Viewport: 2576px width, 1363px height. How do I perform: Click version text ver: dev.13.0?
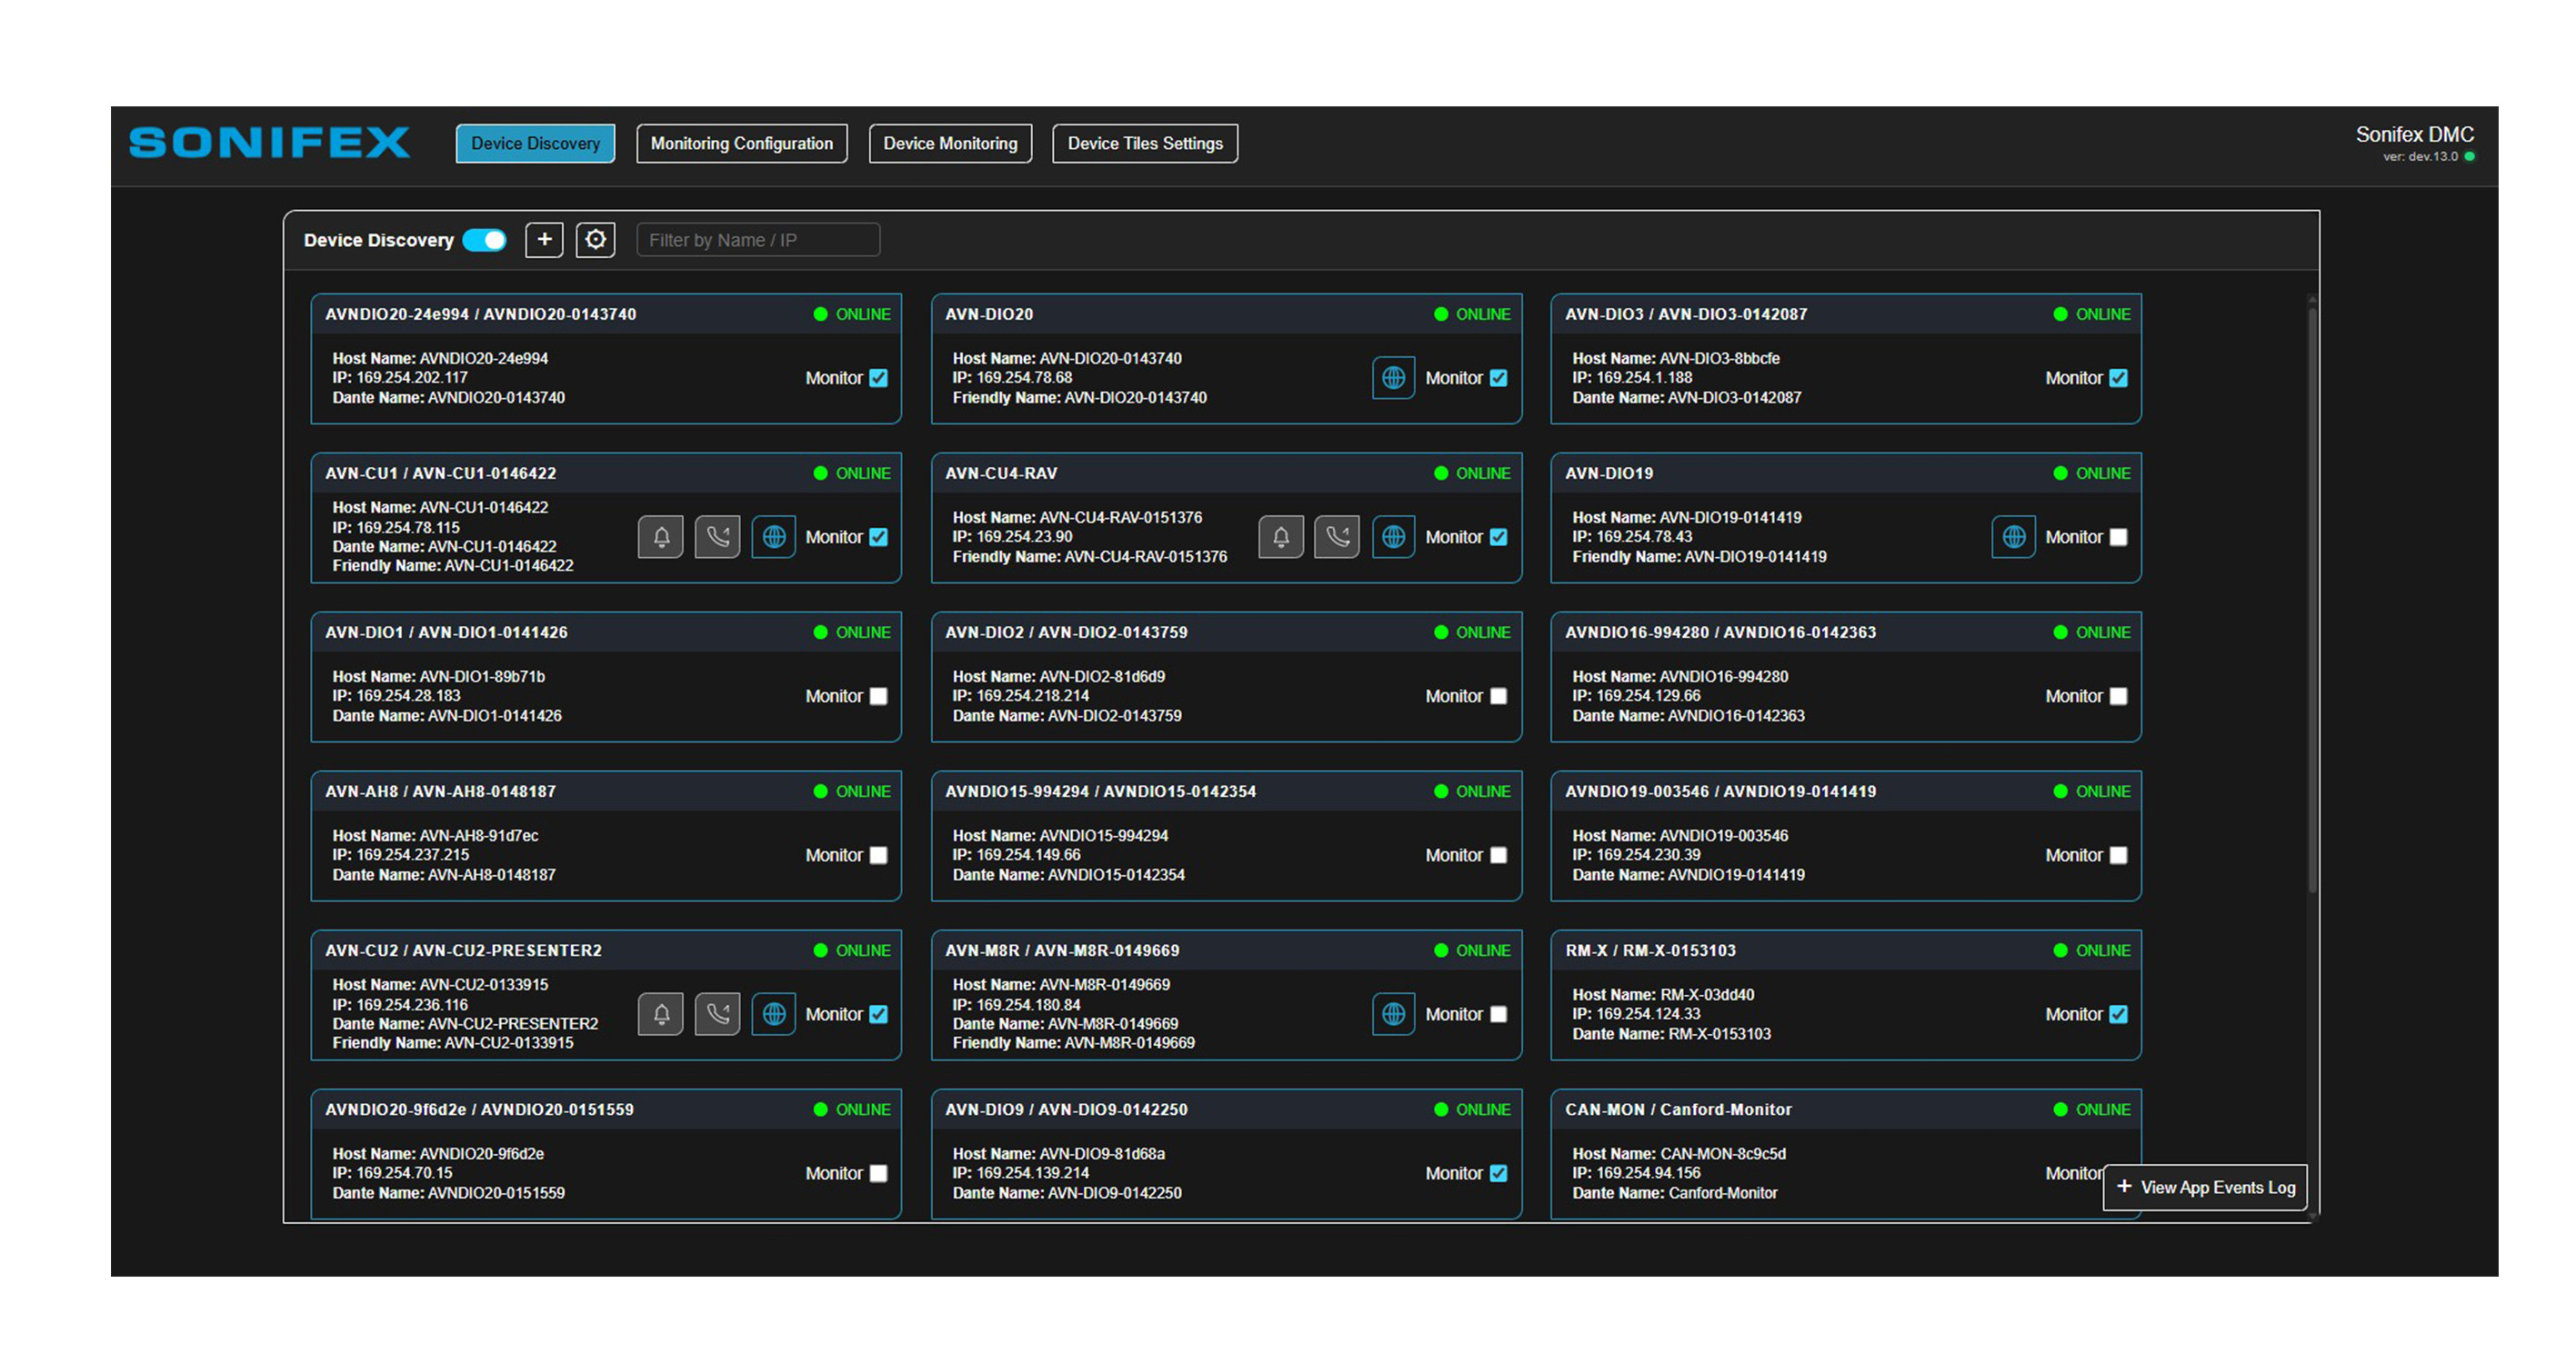coord(2420,157)
